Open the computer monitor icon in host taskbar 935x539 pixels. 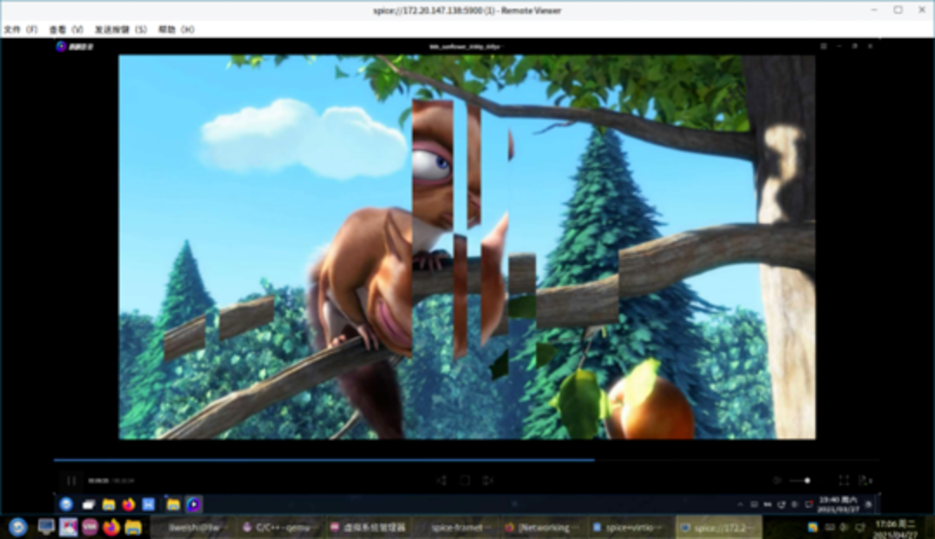[45, 527]
